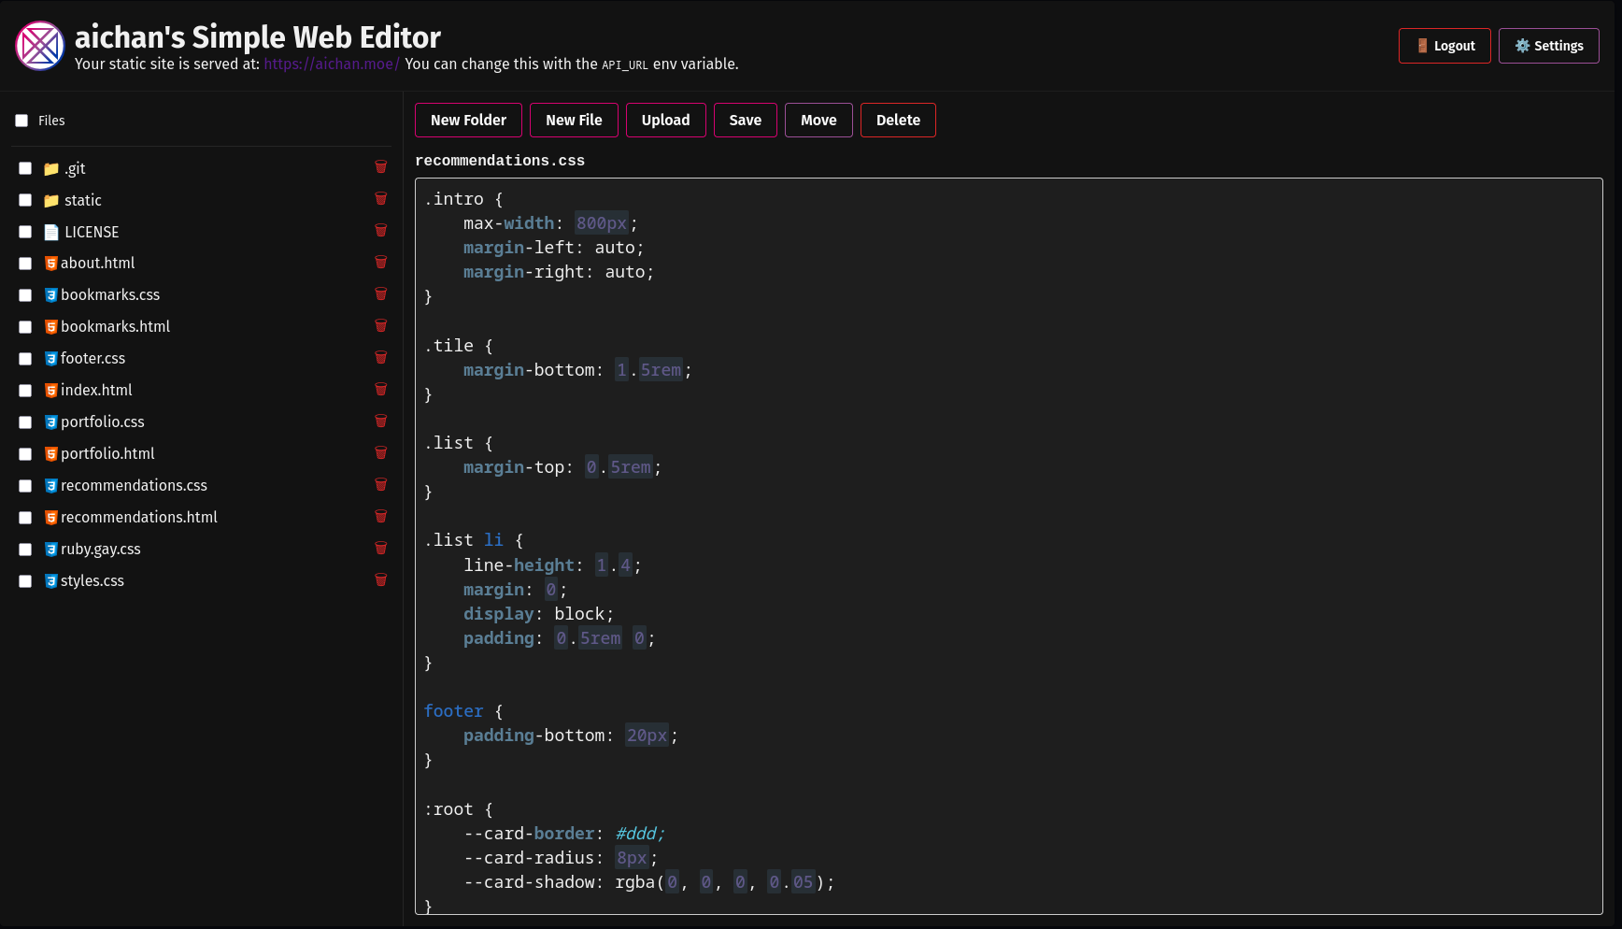This screenshot has height=929, width=1622.
Task: Visit the aichan.moe site link
Action: pos(331,64)
